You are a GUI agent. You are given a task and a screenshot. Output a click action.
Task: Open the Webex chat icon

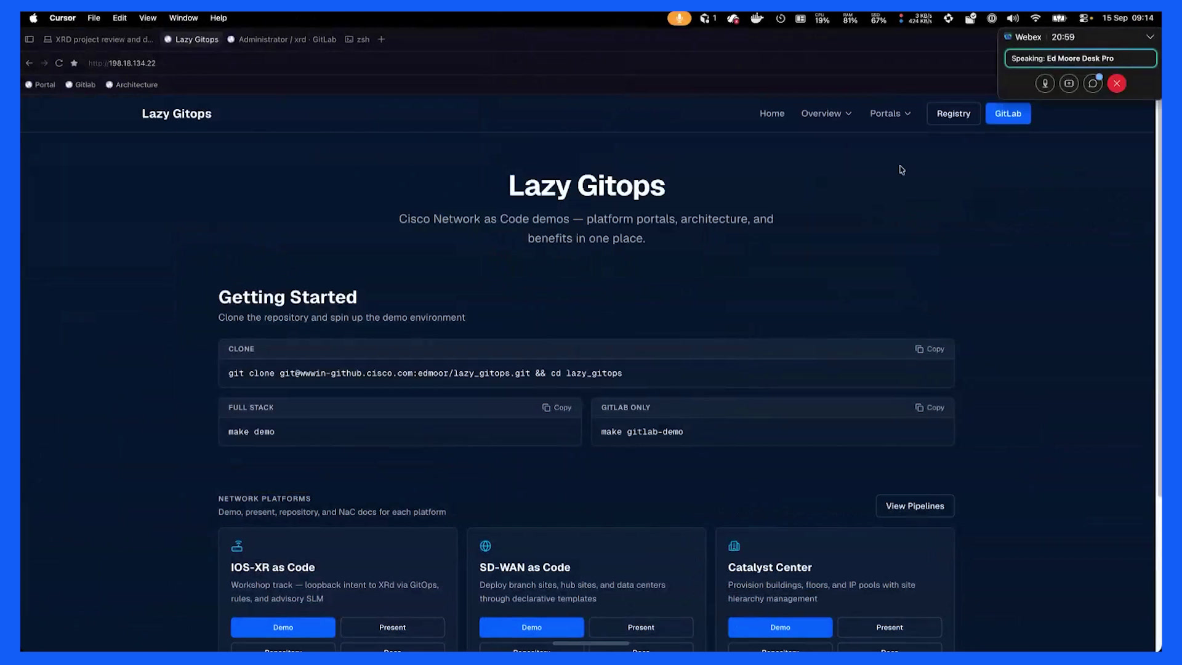click(x=1093, y=84)
